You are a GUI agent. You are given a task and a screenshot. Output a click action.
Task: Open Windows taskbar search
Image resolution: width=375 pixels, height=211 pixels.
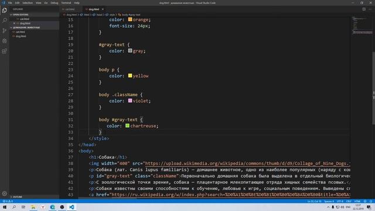click(x=14, y=207)
